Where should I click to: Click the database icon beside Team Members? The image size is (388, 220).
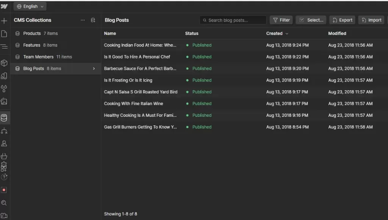[x=17, y=57]
